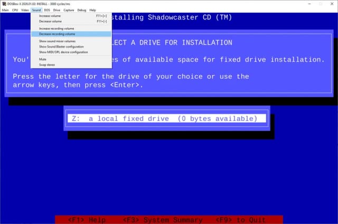Open the Capture menu
Screen dimensions: 338x224
[69, 10]
